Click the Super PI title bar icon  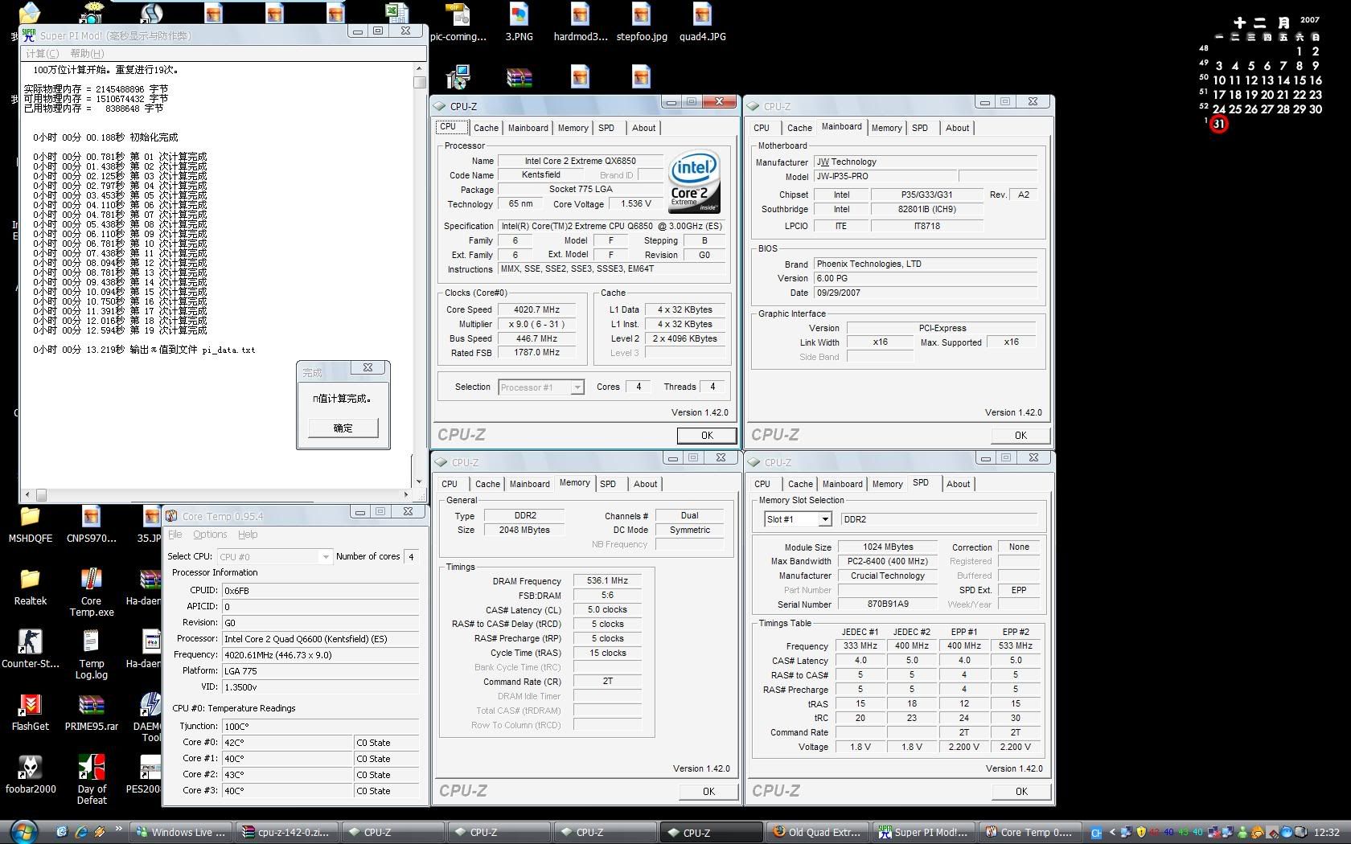point(29,35)
